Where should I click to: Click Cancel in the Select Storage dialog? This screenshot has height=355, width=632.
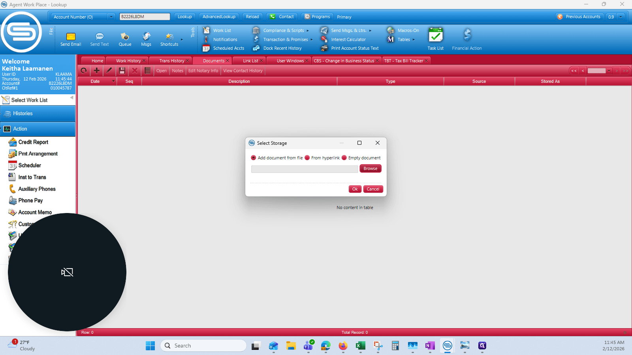click(373, 189)
